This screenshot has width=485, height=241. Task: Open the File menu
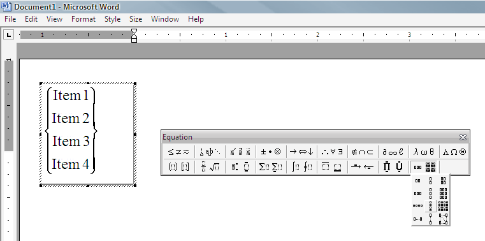pos(10,19)
